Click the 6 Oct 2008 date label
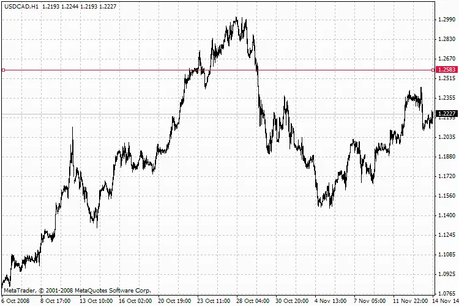 13,300
